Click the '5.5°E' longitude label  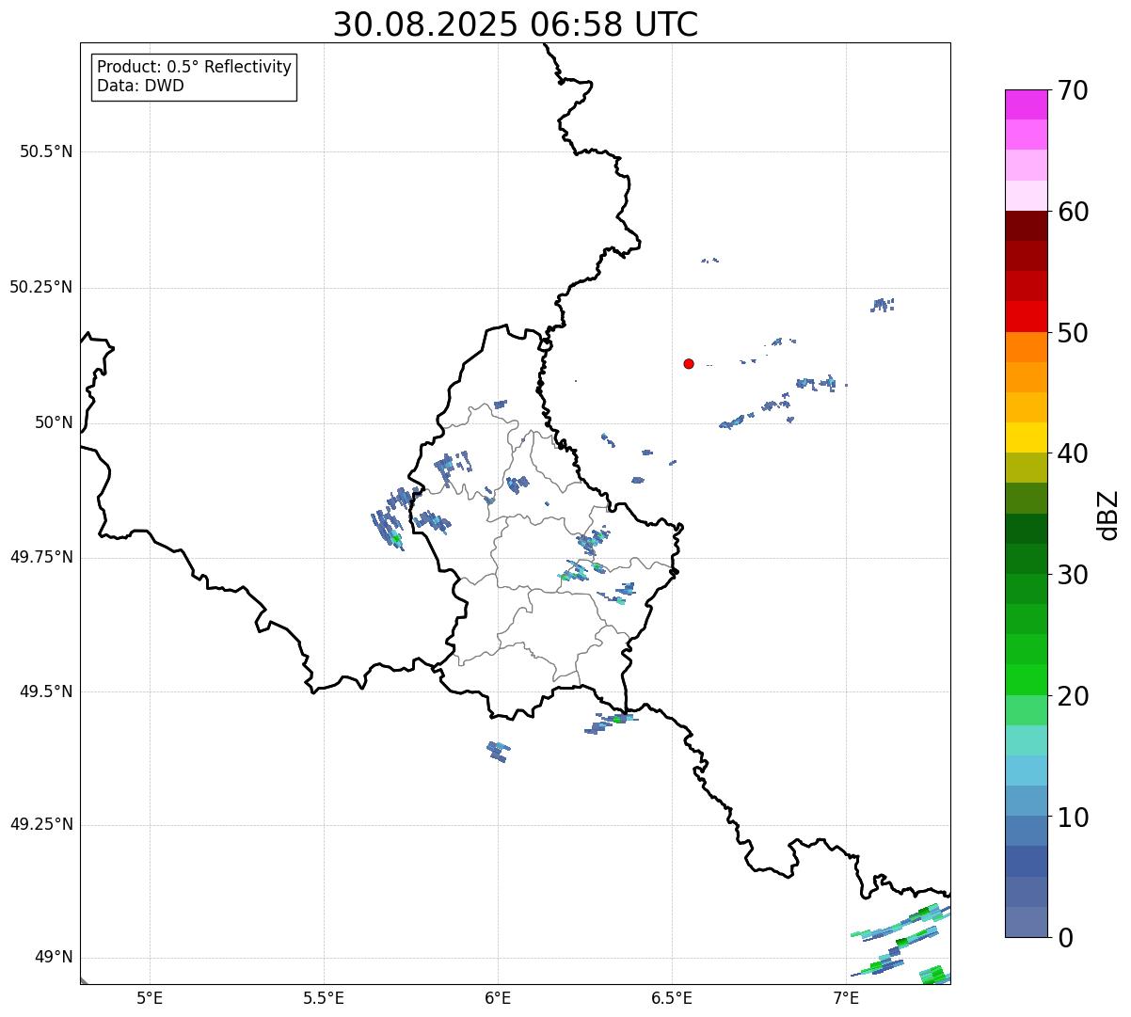click(x=324, y=998)
